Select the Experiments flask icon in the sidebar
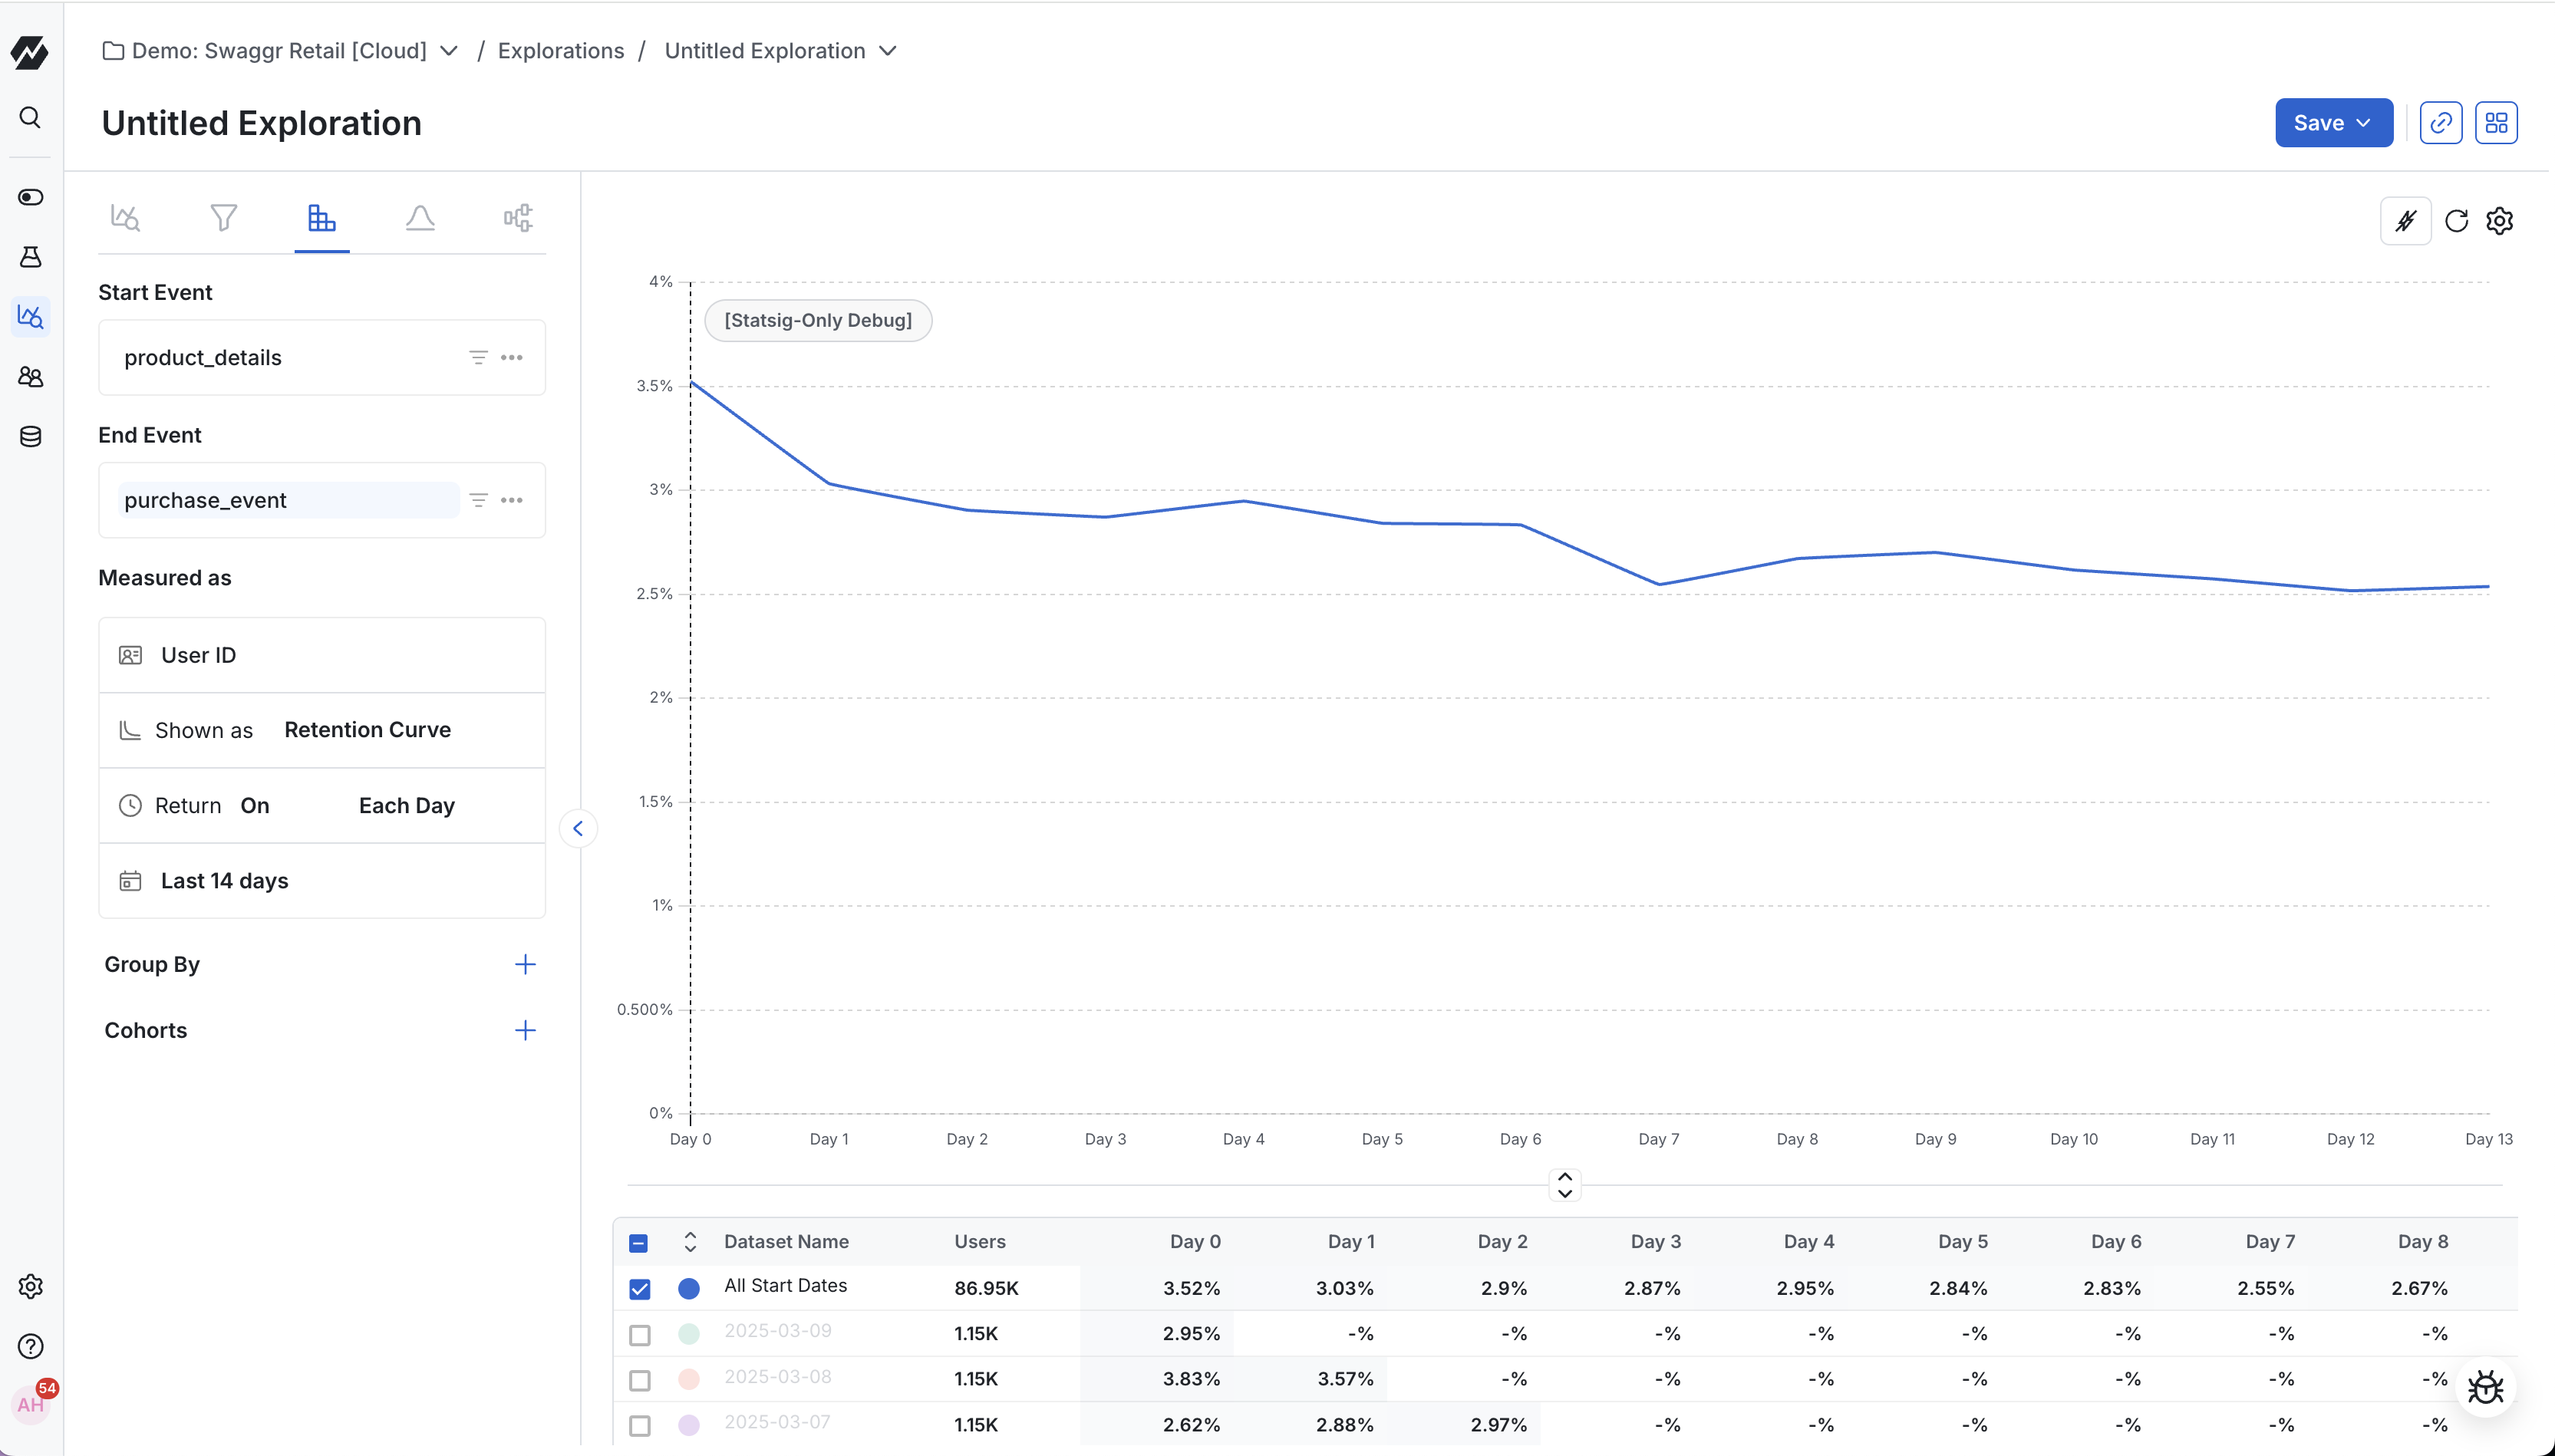This screenshot has width=2555, height=1456. pos(29,257)
